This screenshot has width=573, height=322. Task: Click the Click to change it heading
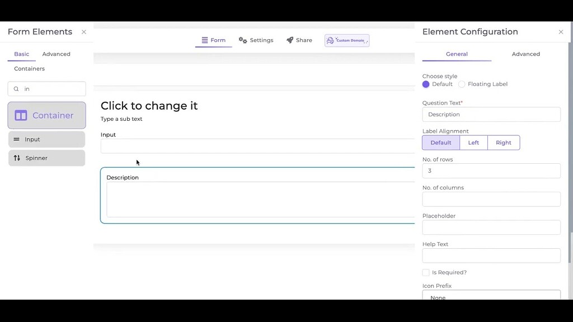pyautogui.click(x=149, y=106)
